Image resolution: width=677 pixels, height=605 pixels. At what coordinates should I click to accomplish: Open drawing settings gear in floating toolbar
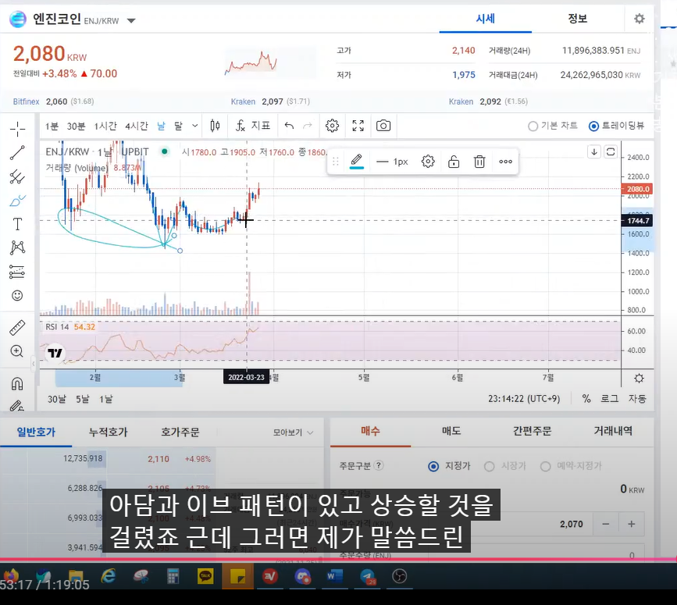(x=428, y=162)
